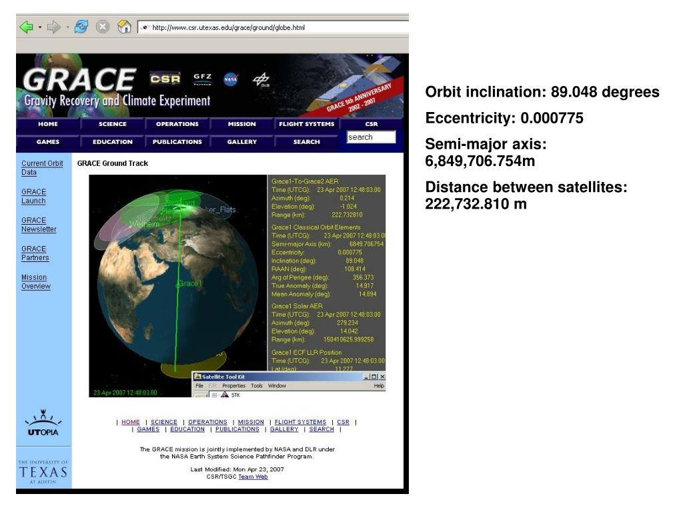
Task: Go to browser Home icon
Action: click(124, 27)
